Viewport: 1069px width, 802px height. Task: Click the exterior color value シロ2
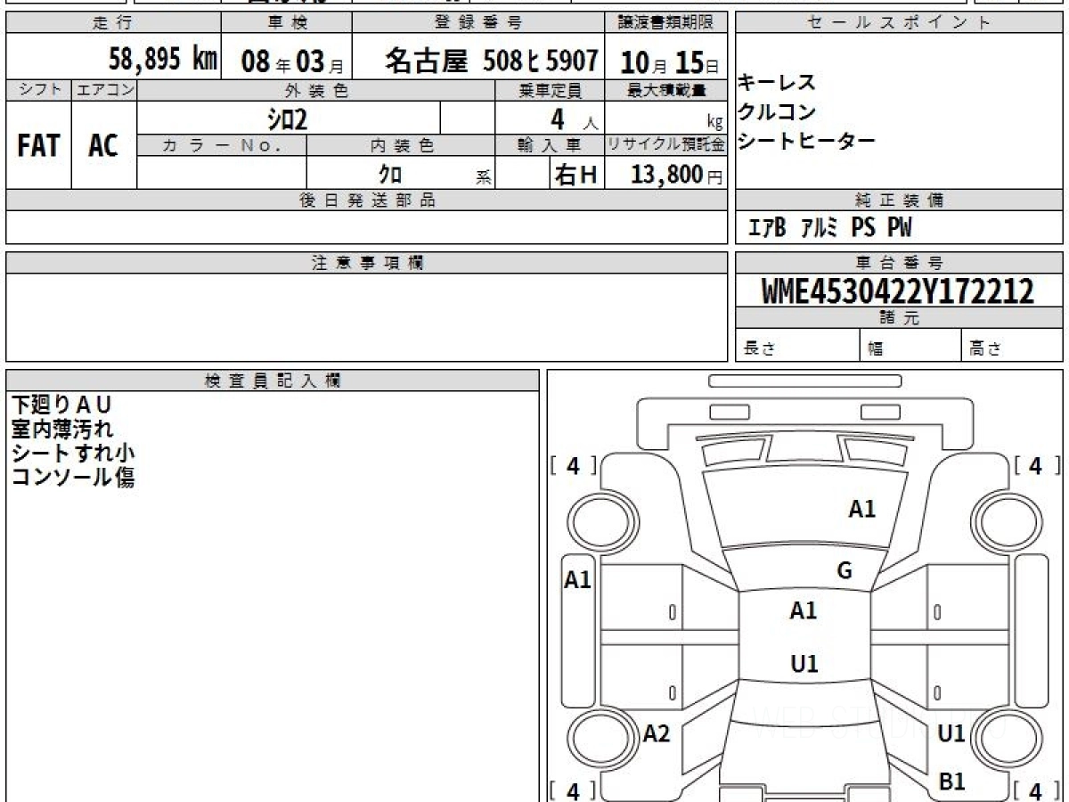288,118
